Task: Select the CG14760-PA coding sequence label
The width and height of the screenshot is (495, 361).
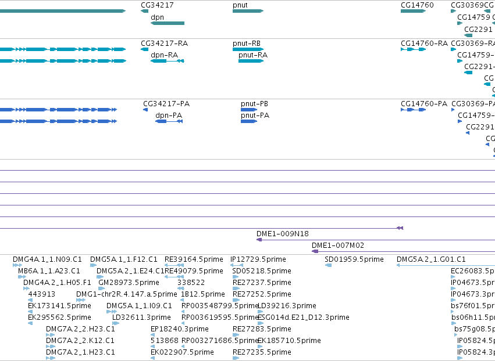Action: point(424,104)
